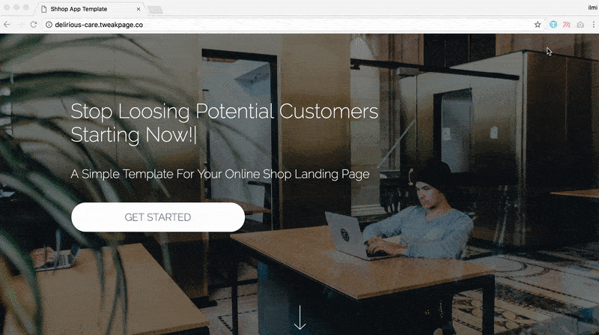Open the pink m extension icon
This screenshot has width=599, height=335.
click(x=567, y=25)
